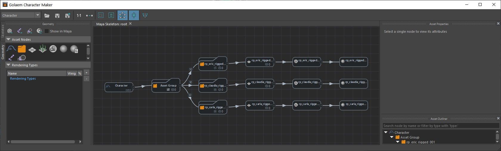Save the character file with floppy icon
This screenshot has height=151, width=501.
[x=57, y=15]
